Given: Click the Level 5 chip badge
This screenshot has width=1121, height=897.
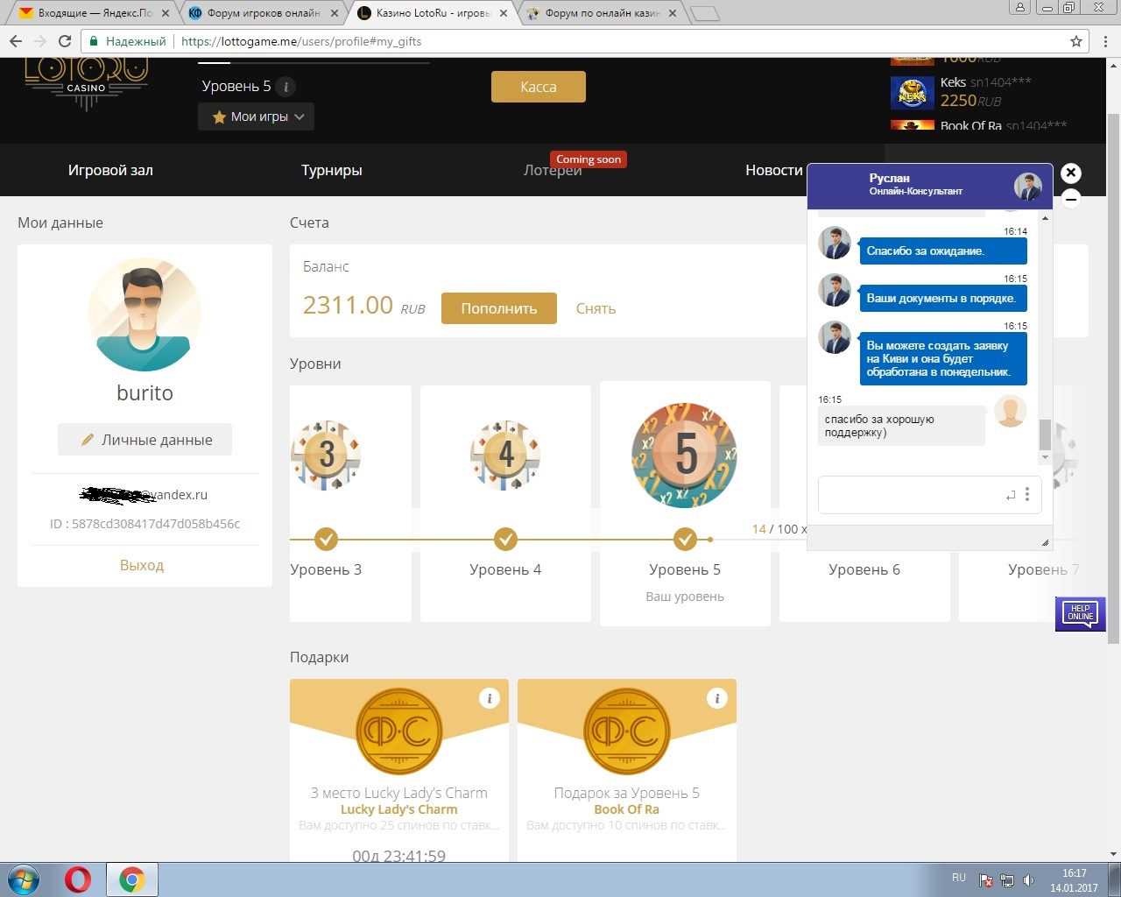Looking at the screenshot, I should click(x=685, y=455).
